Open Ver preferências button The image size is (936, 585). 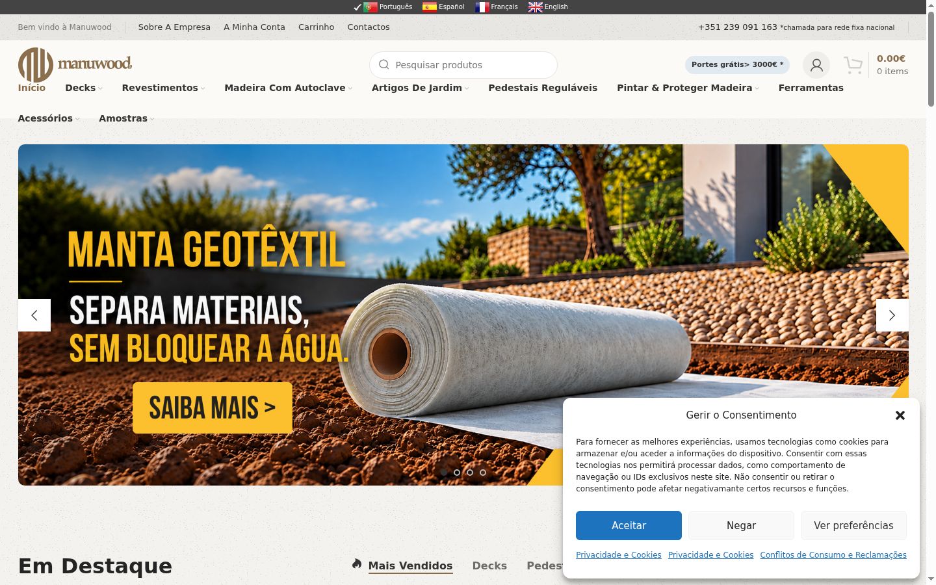pyautogui.click(x=853, y=525)
